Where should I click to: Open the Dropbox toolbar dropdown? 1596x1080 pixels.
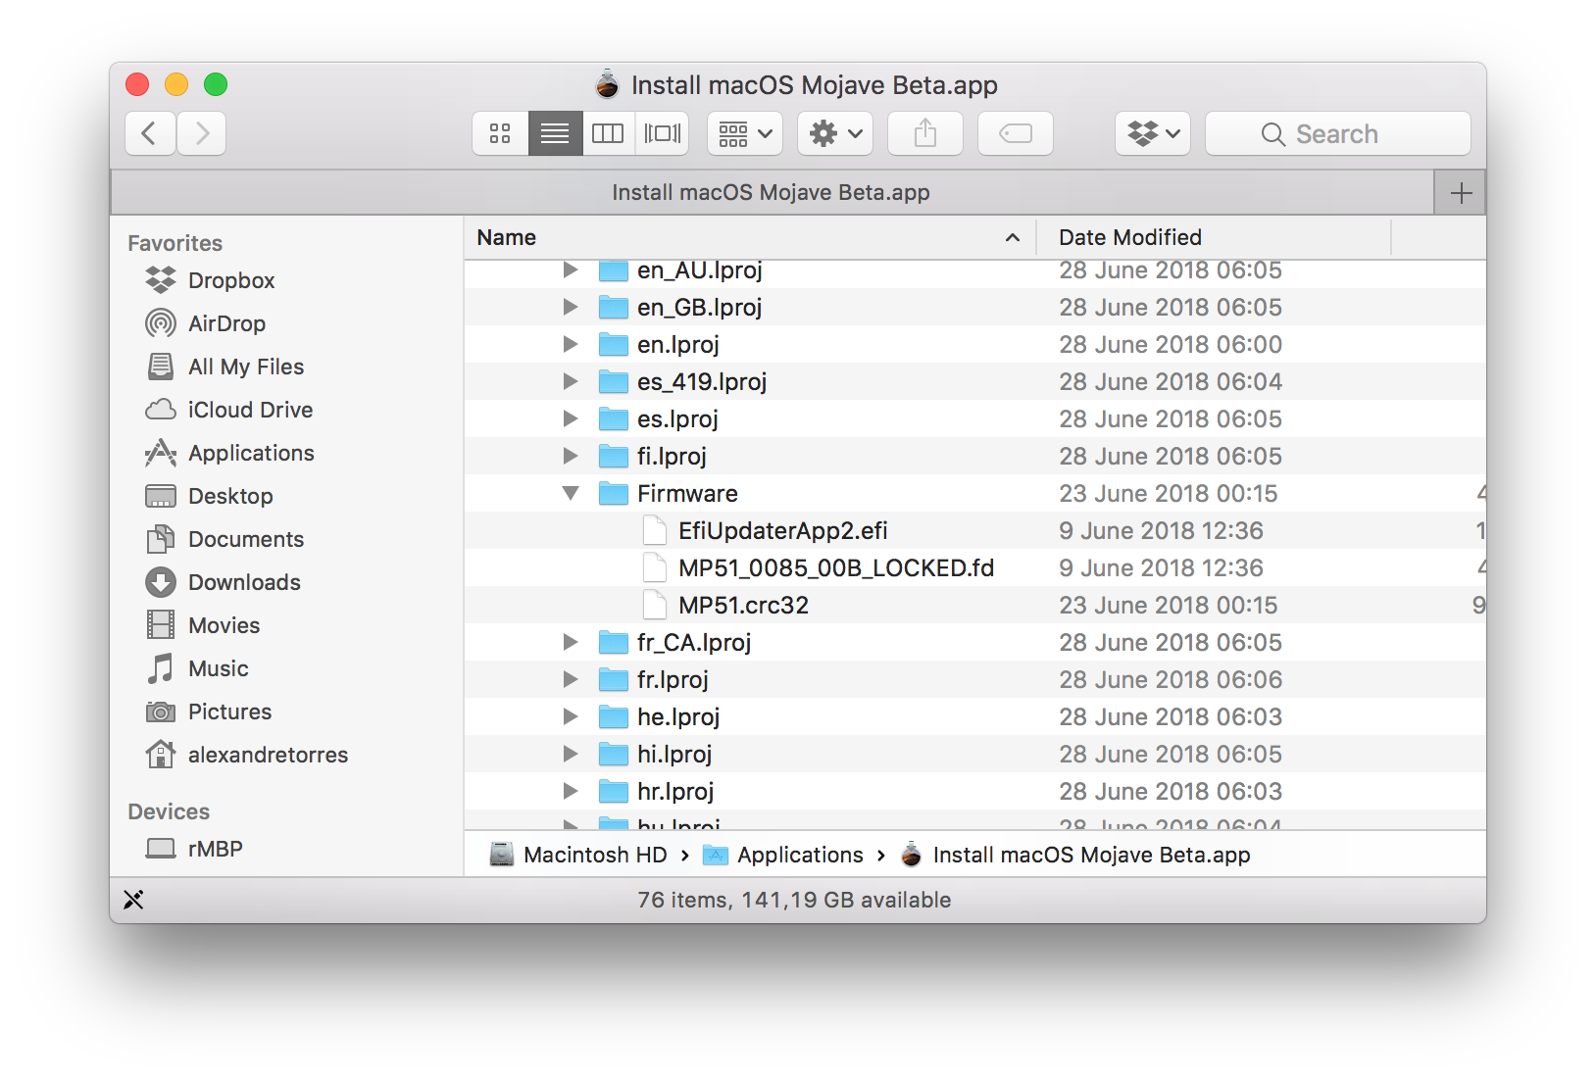(x=1153, y=133)
